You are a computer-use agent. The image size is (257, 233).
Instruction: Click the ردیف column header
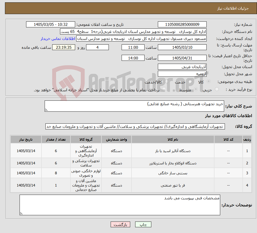(x=247, y=139)
